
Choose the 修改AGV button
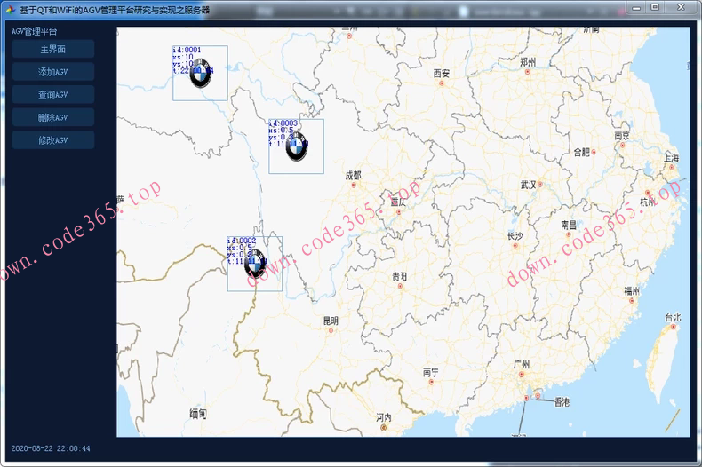[52, 140]
